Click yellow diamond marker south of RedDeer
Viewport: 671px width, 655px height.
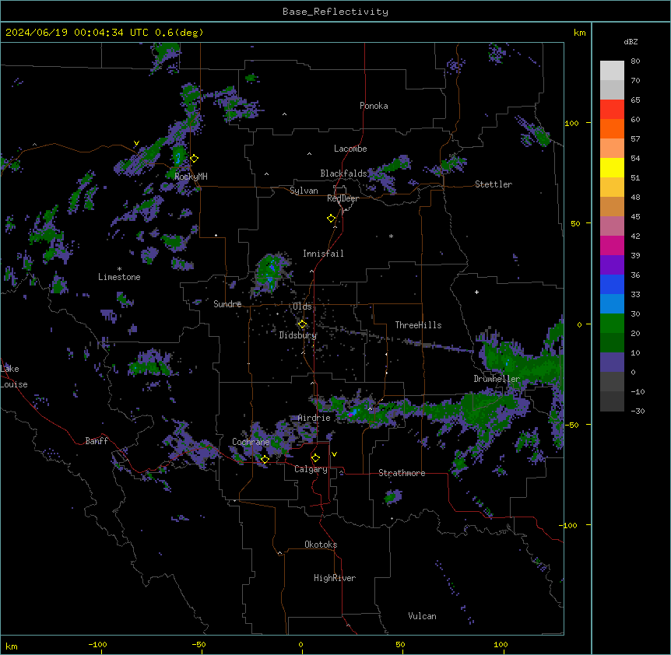(331, 219)
